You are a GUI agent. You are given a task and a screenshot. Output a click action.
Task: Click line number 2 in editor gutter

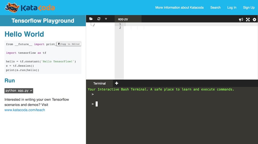(120, 28)
